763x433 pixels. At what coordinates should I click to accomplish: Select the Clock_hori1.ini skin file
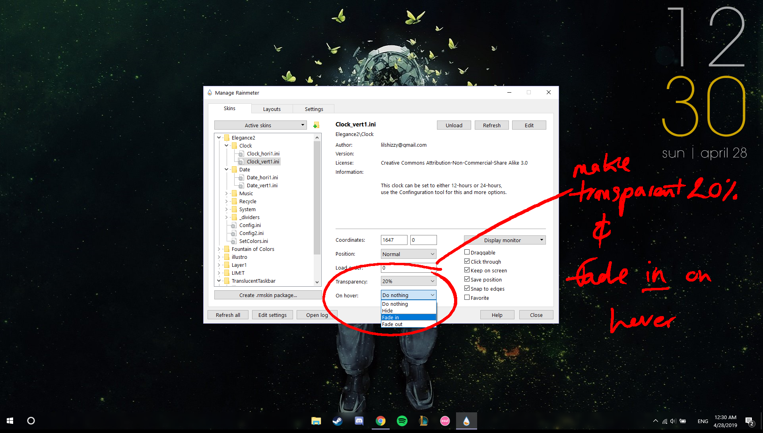click(x=263, y=153)
